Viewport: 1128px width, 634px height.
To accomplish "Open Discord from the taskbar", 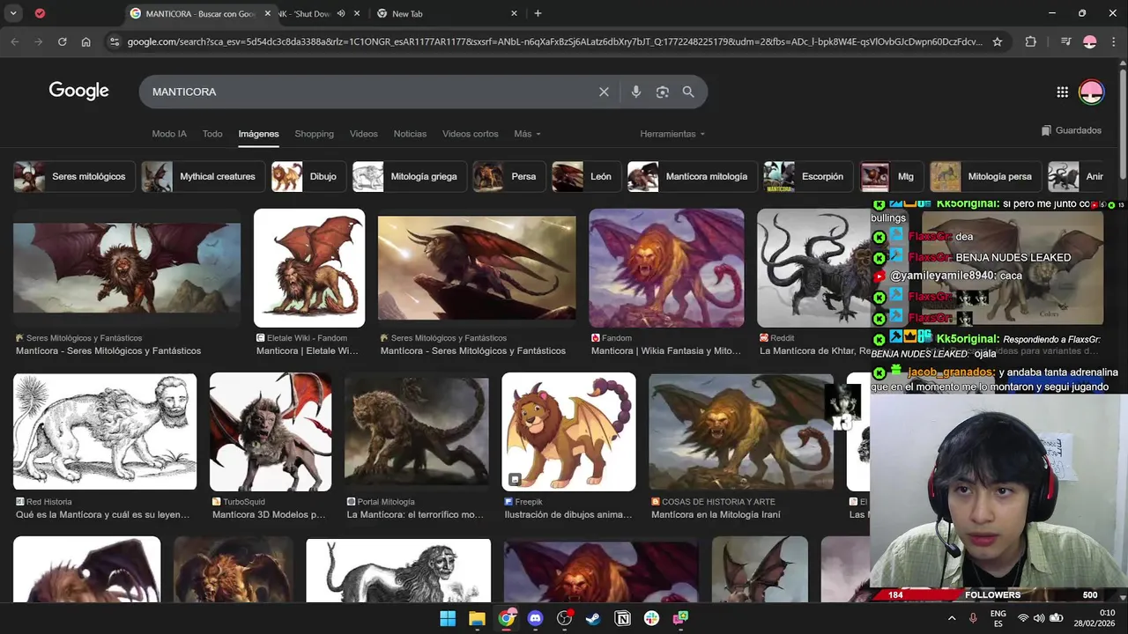I will [x=535, y=618].
